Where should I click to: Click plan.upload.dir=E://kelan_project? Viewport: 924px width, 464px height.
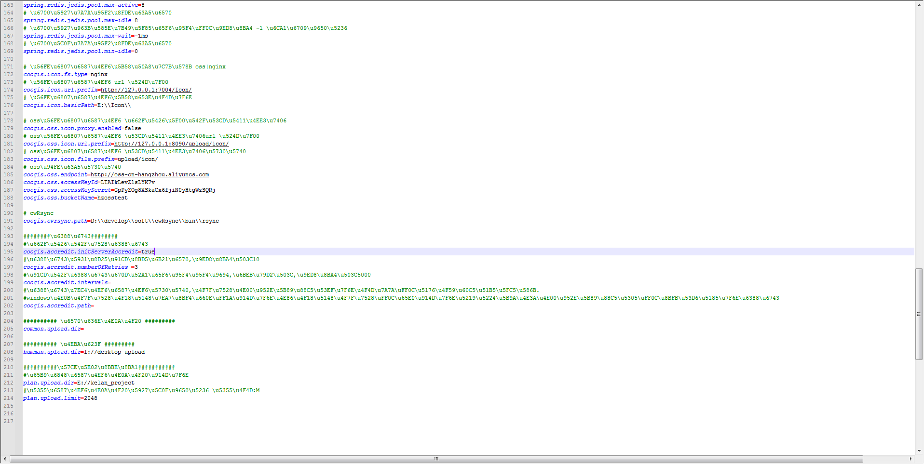[79, 383]
